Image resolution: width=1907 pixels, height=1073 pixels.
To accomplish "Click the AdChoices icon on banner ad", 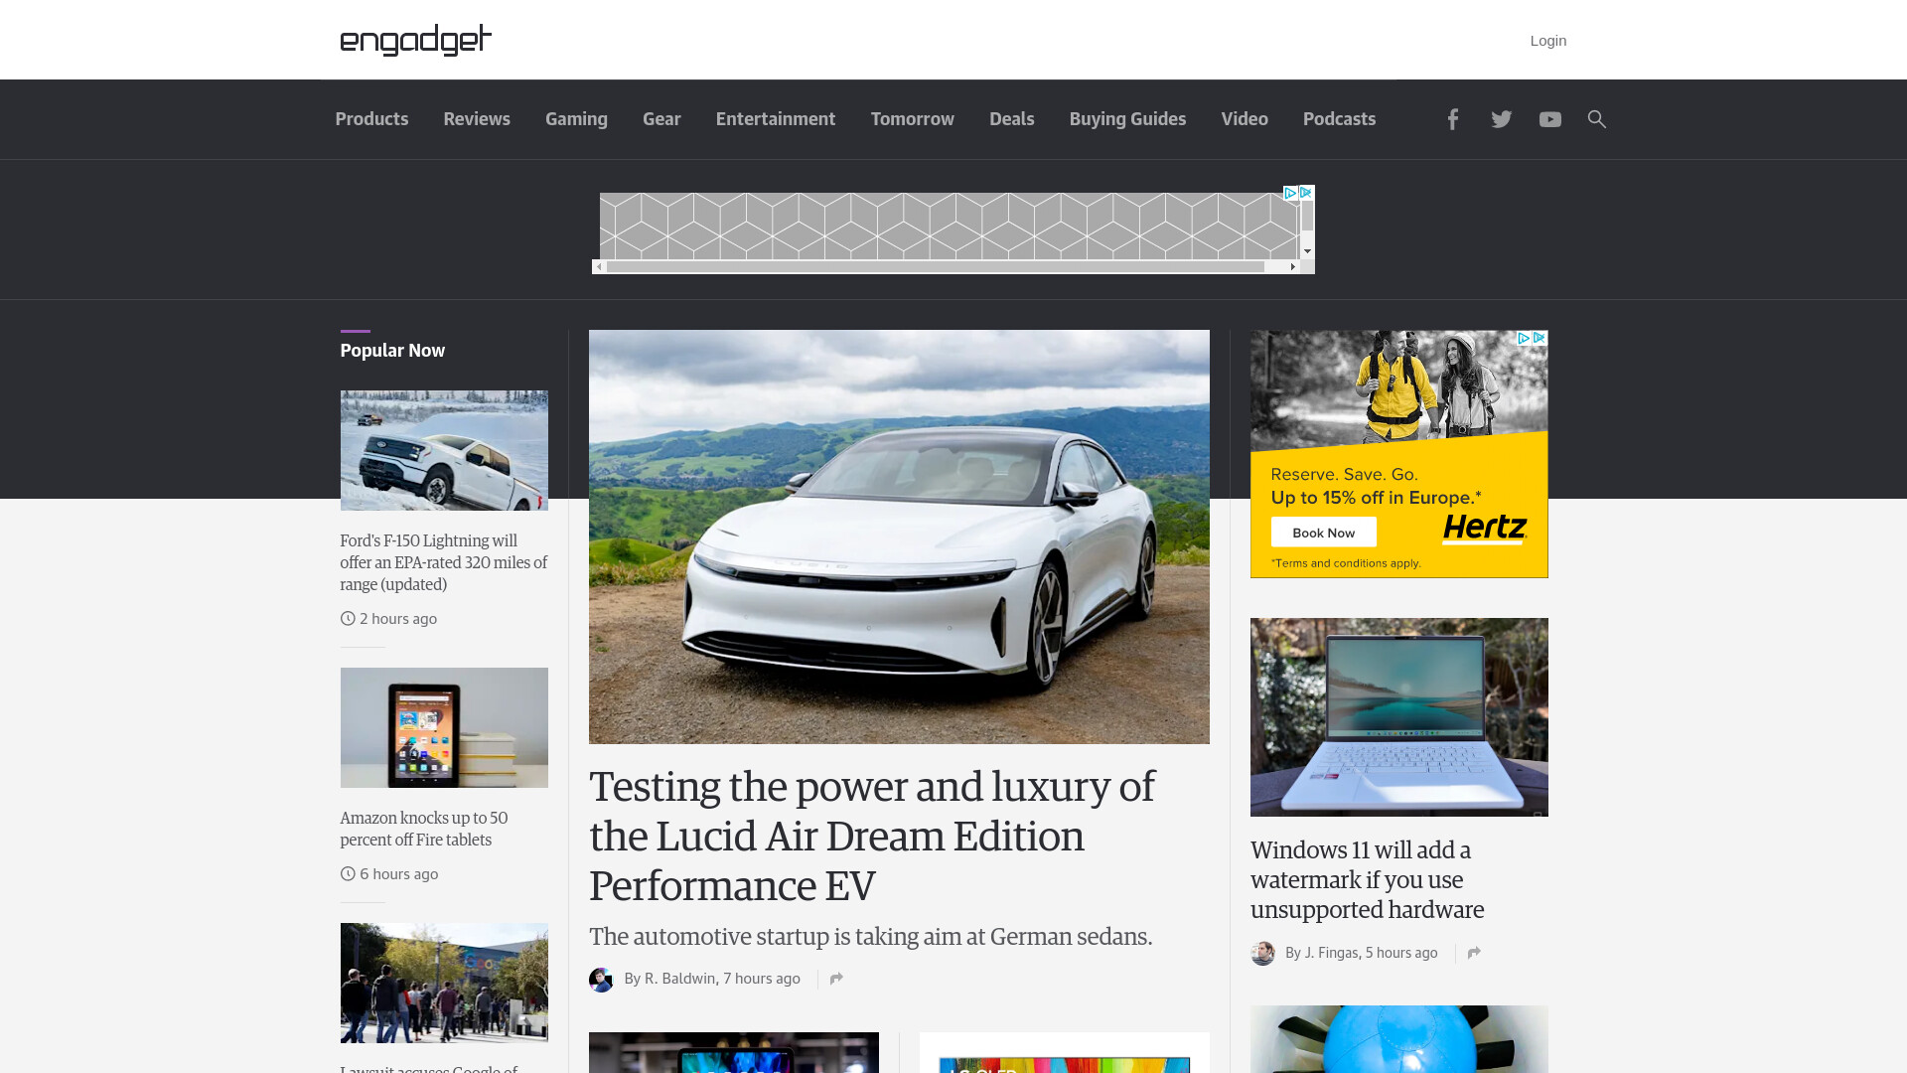I will (x=1290, y=193).
